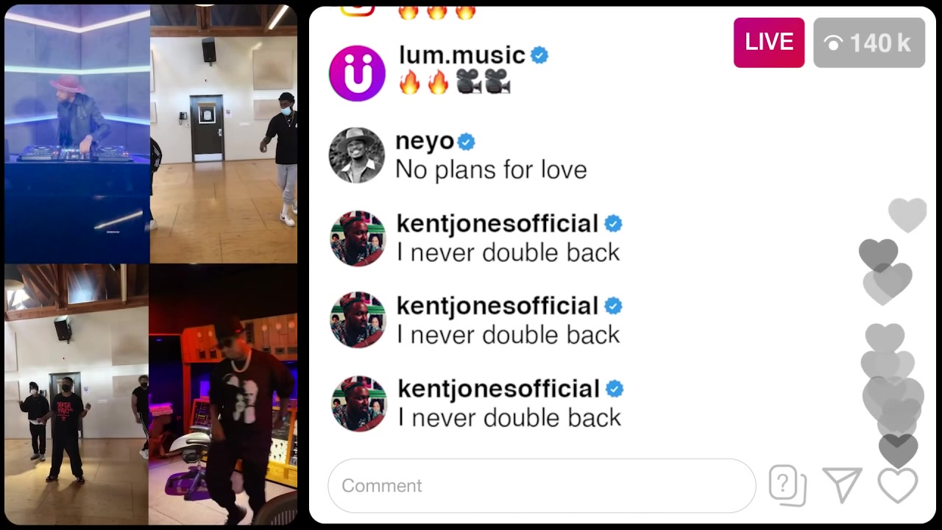Click the eye viewer count 140 k
942x530 pixels.
(869, 43)
